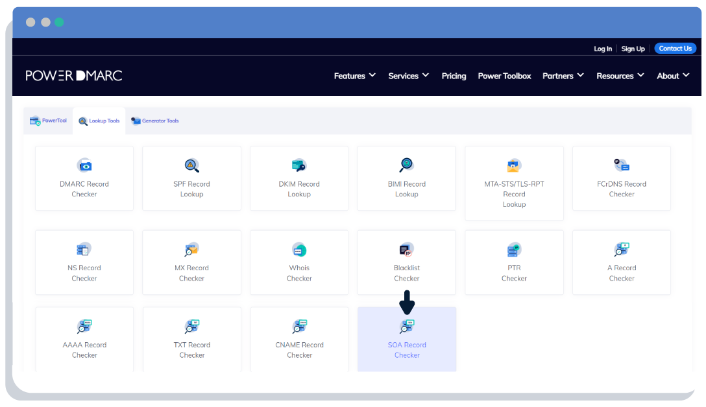Open the Partners menu label
Screen dimensions: 706x407
pos(557,76)
